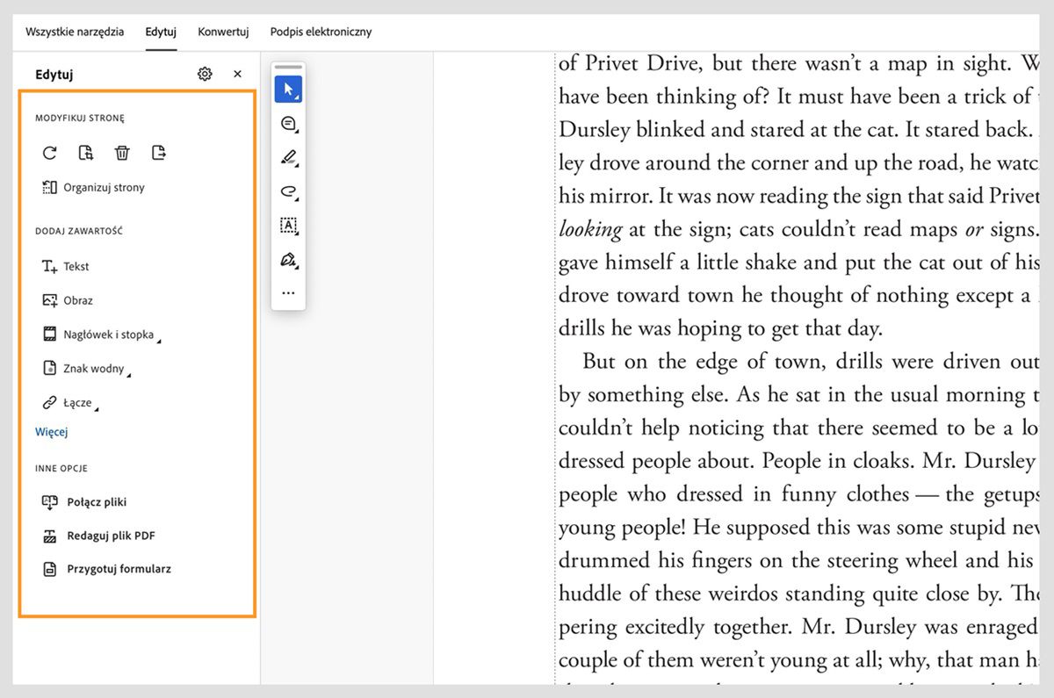Image resolution: width=1054 pixels, height=698 pixels.
Task: Open Organizuj strony
Action: (x=93, y=187)
